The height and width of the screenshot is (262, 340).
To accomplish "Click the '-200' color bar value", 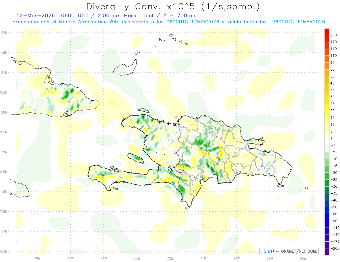I will [x=335, y=248].
